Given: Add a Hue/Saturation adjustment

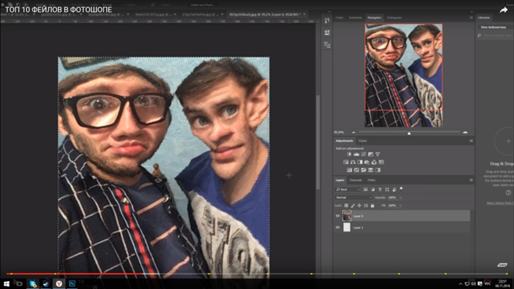Looking at the screenshot, I should pos(346,162).
